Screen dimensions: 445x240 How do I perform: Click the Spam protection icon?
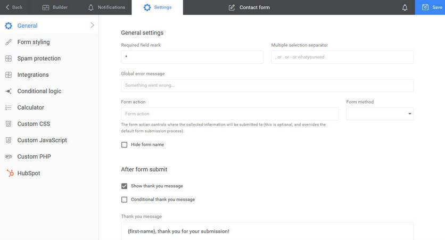[x=9, y=59]
